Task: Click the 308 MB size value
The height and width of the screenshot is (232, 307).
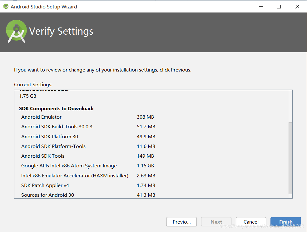Action: pos(145,117)
